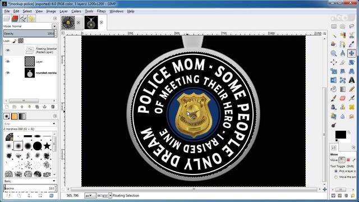Select the Crop tool
Screen dimensions: 359x202
coord(343,62)
